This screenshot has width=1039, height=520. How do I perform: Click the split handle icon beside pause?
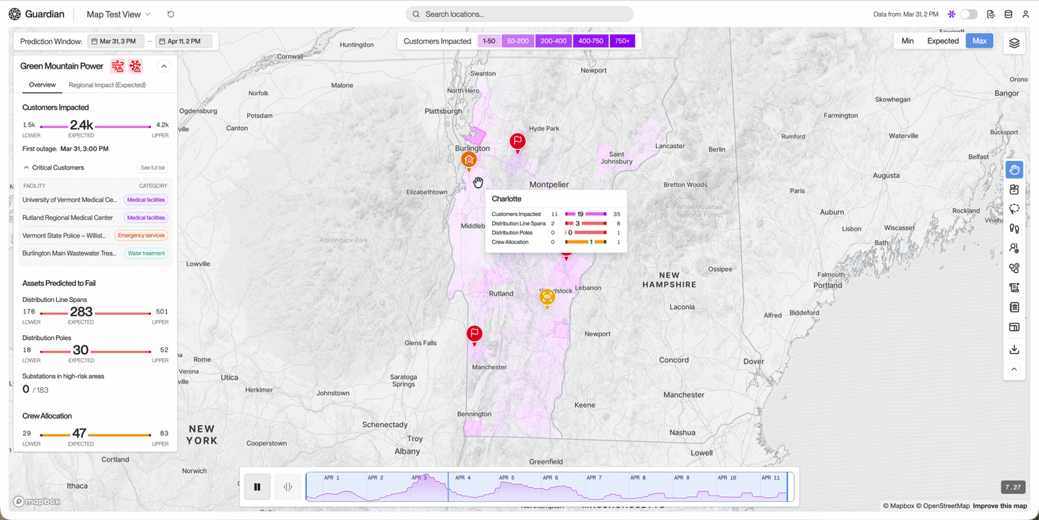pos(288,487)
